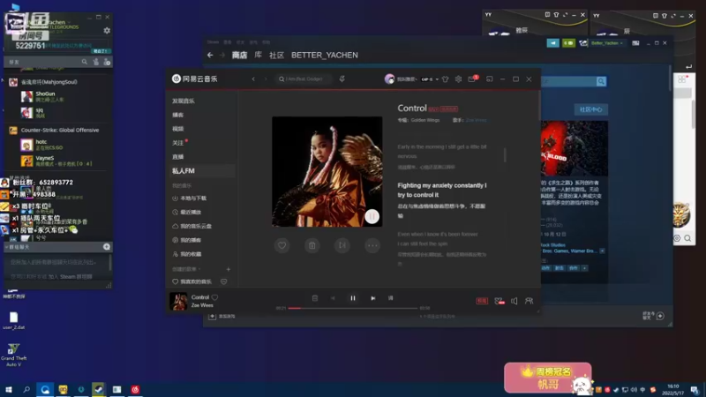Skip to the next track in player bar

[372, 298]
